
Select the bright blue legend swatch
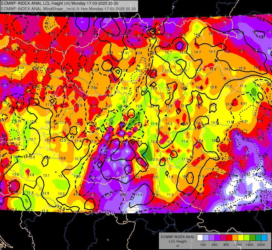pyautogui.click(x=264, y=238)
